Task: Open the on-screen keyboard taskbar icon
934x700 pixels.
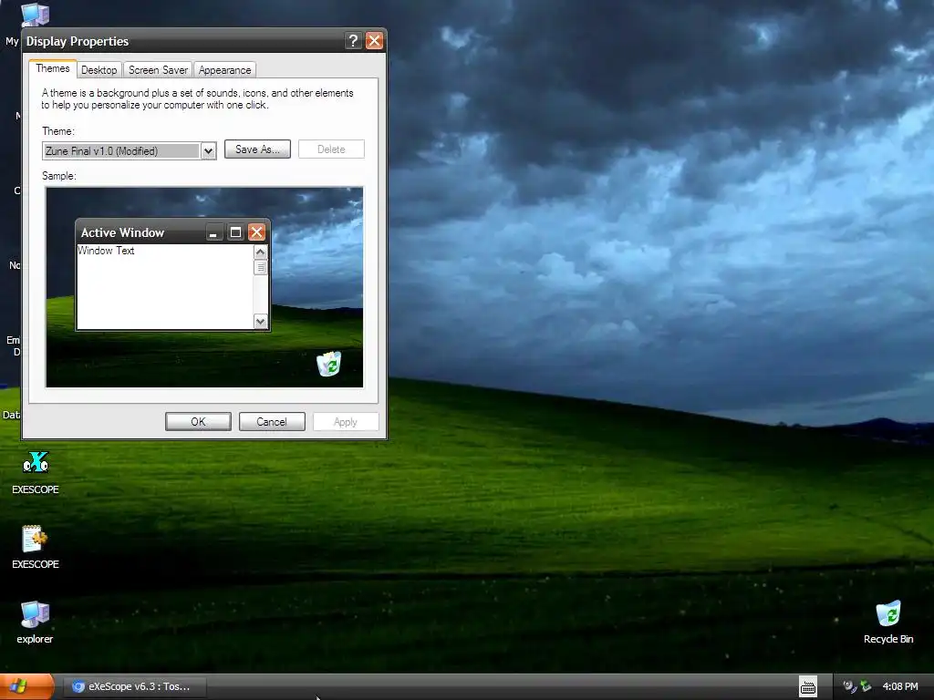Action: 808,687
